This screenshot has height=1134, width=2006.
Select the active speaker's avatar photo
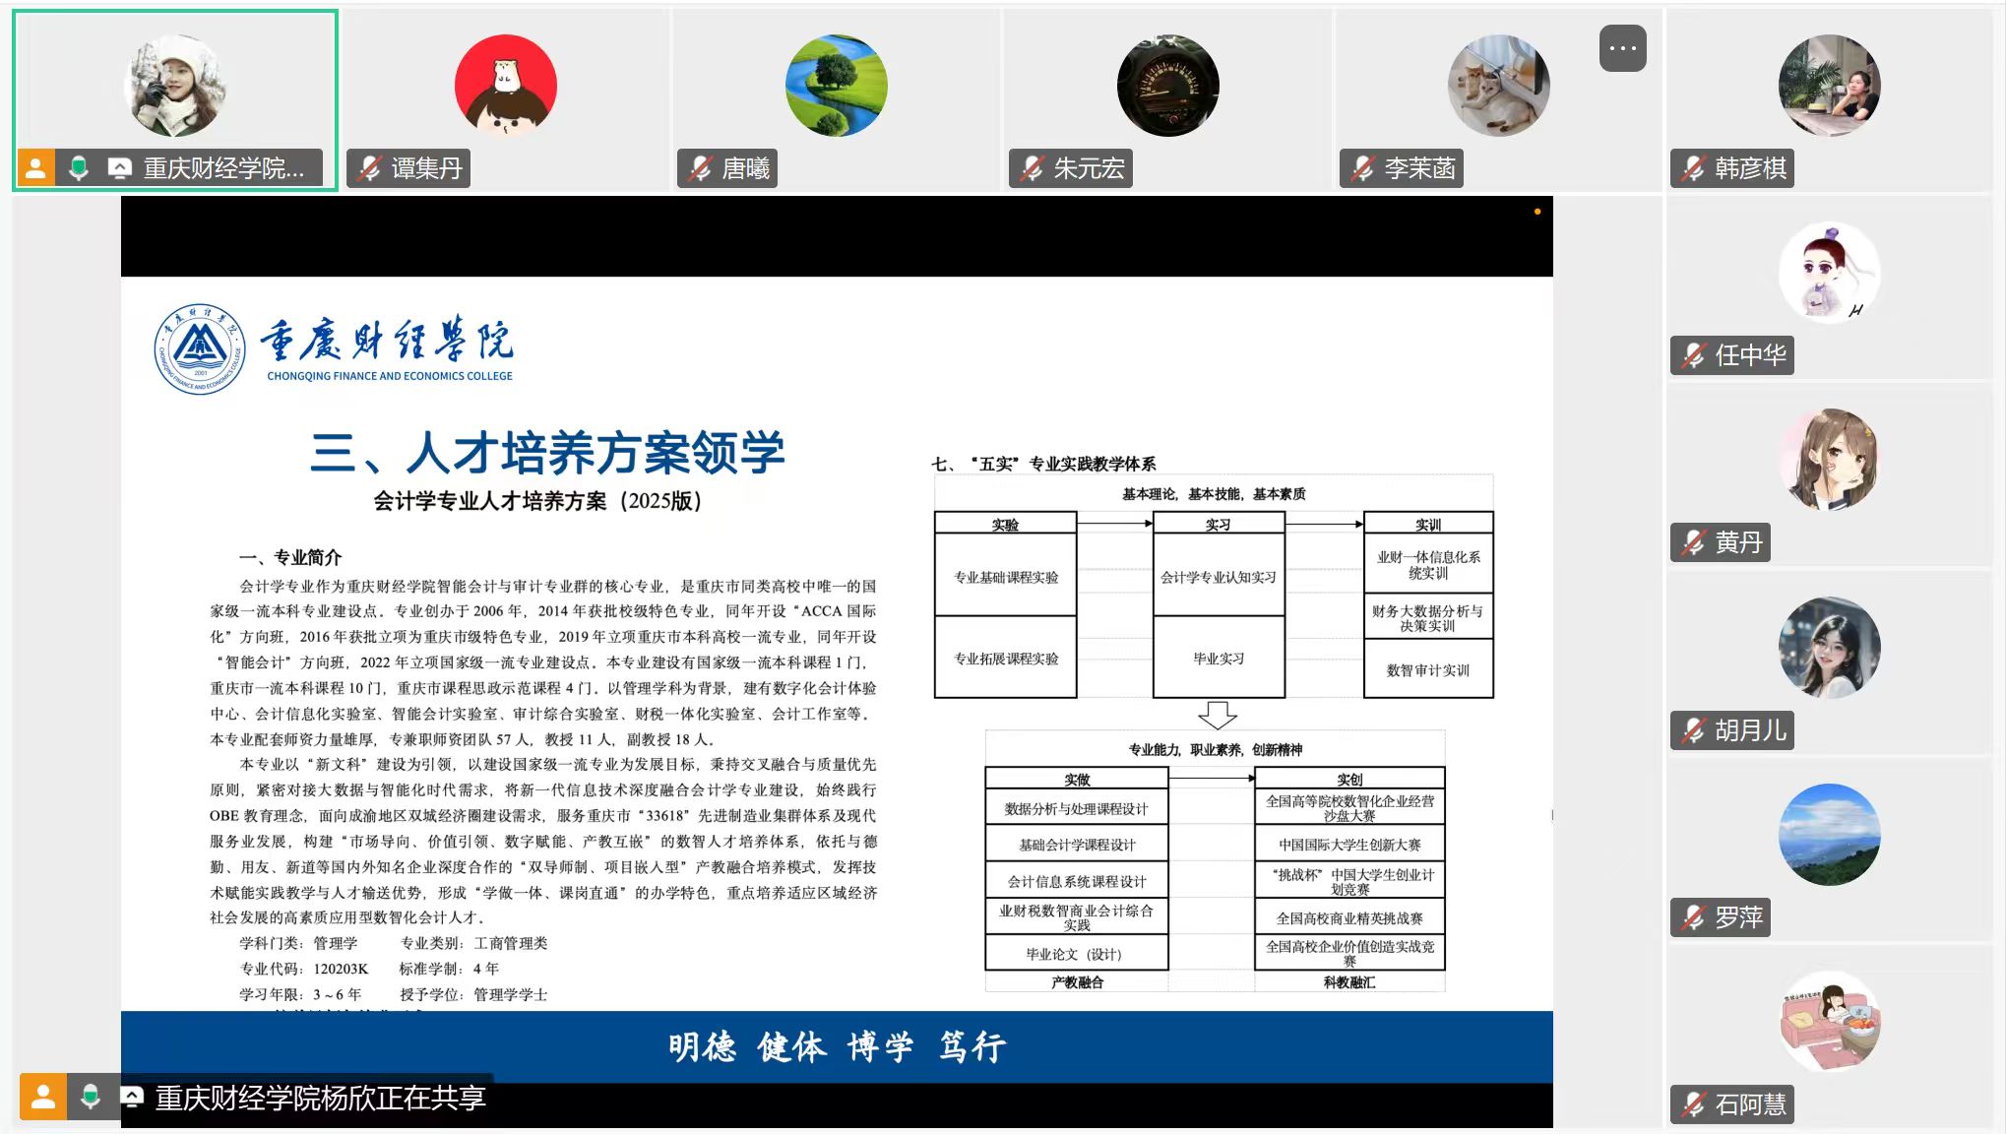tap(175, 86)
